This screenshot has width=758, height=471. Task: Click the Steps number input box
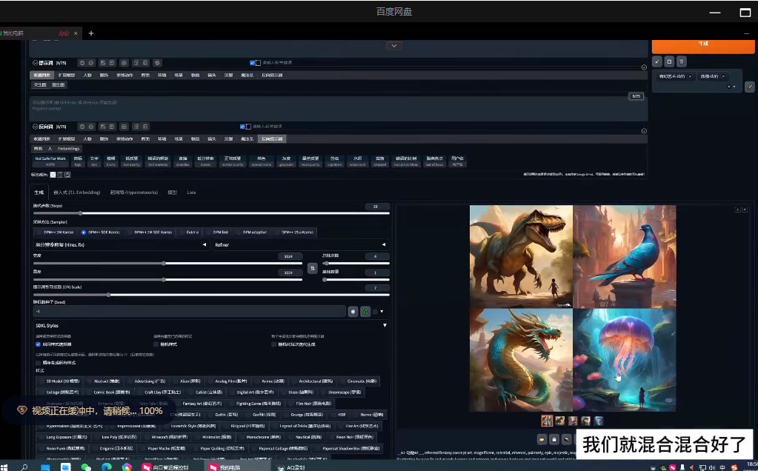[x=377, y=207]
